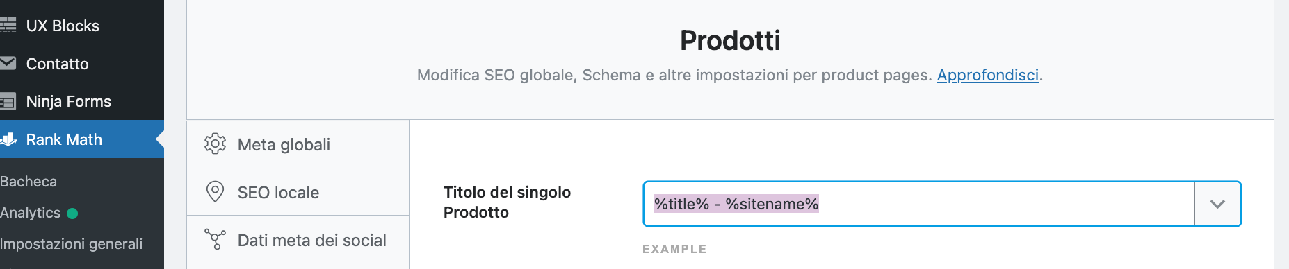
Task: Click the Rank Math chart icon
Action: pos(8,139)
